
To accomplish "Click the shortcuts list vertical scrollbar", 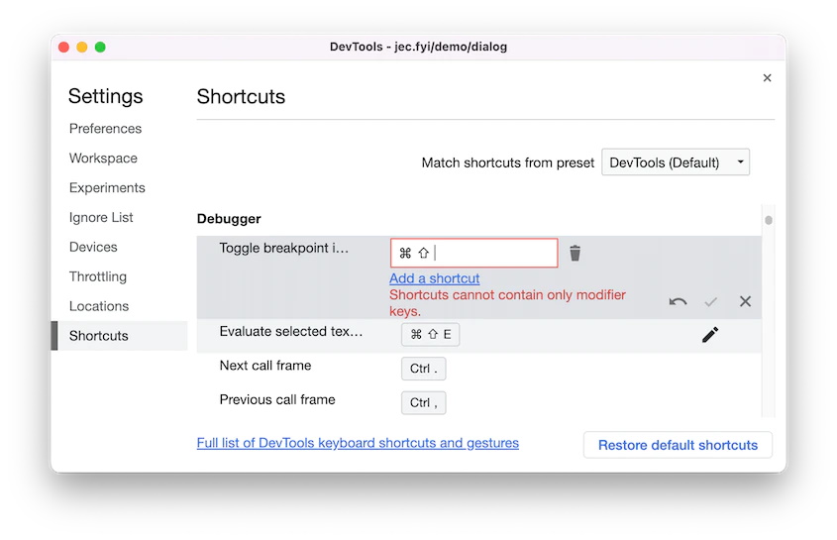I will (x=769, y=220).
